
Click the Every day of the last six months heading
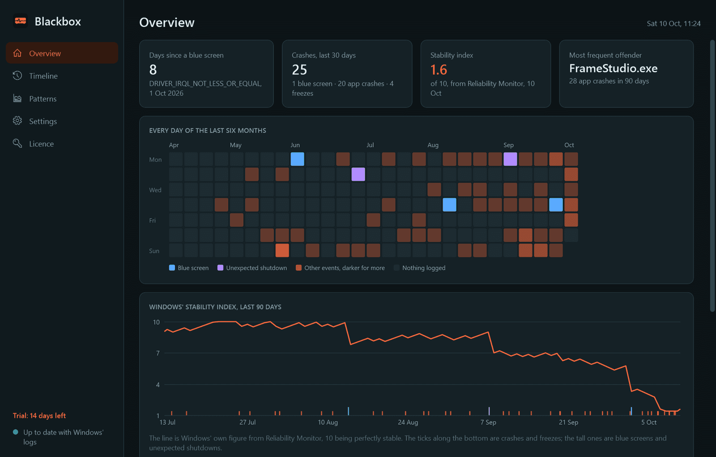[x=208, y=130]
